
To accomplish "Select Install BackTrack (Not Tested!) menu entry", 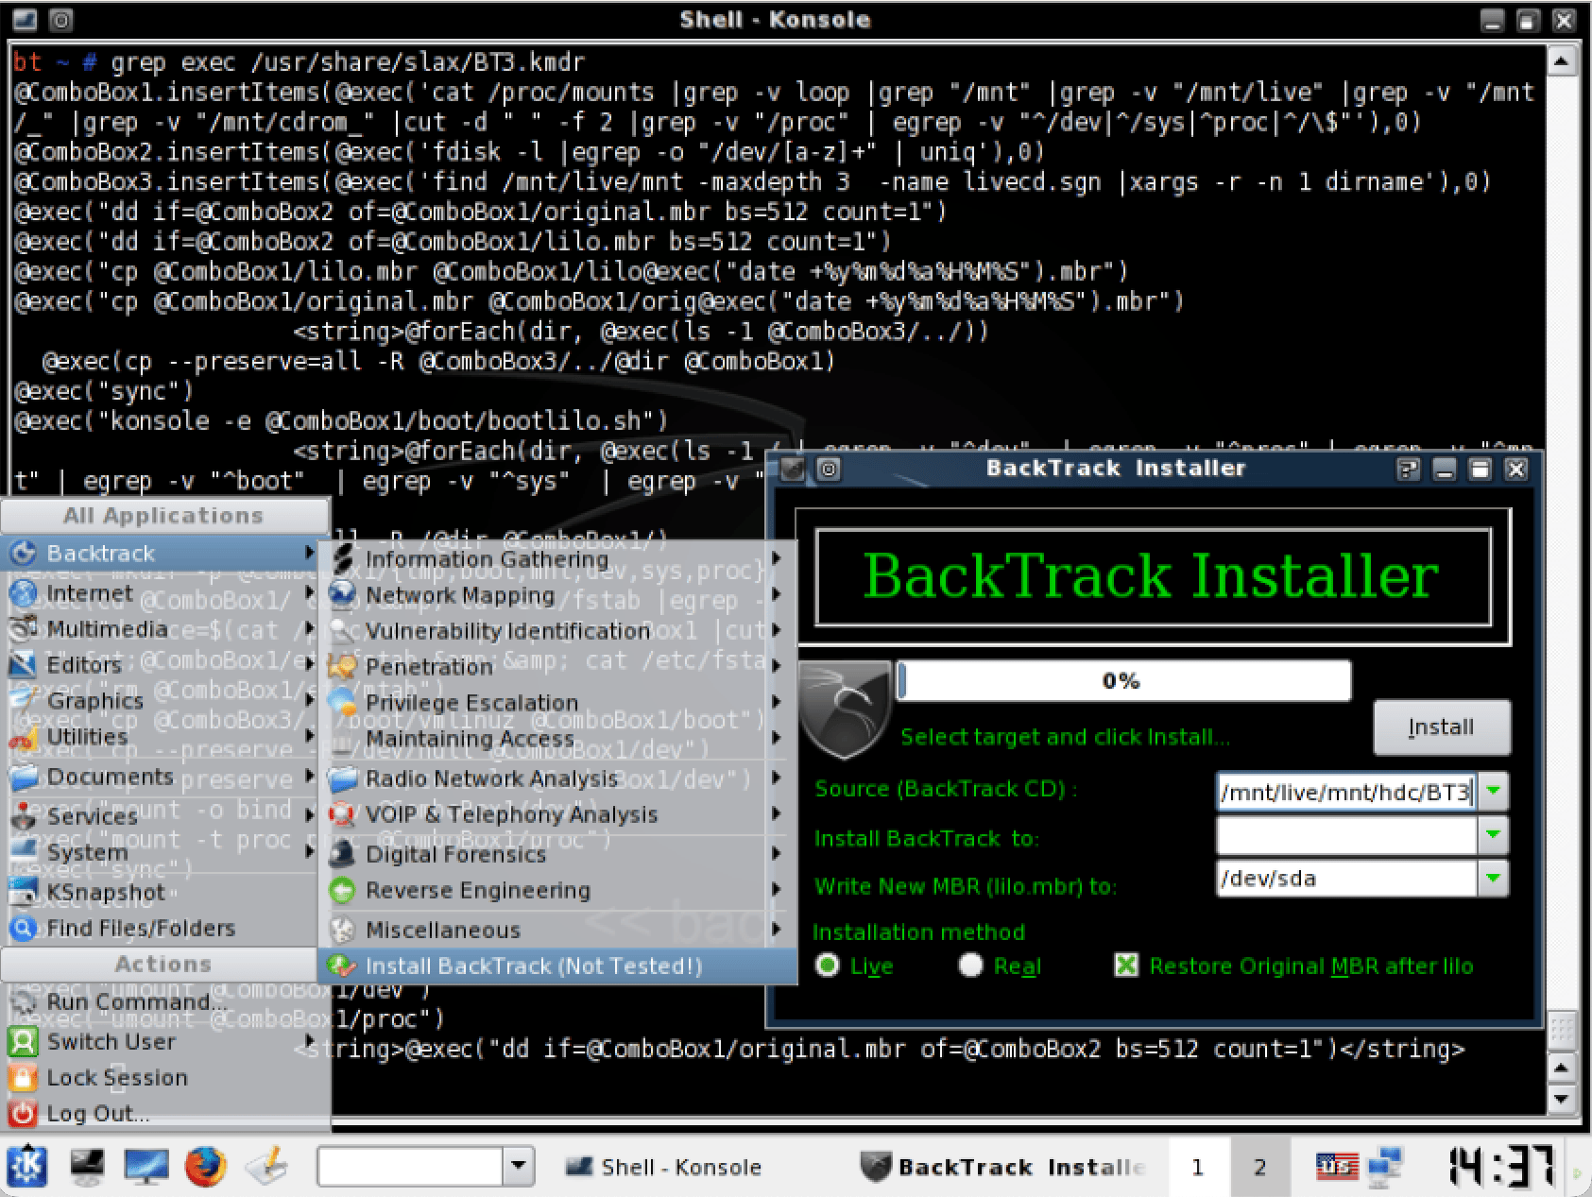I will pyautogui.click(x=532, y=966).
